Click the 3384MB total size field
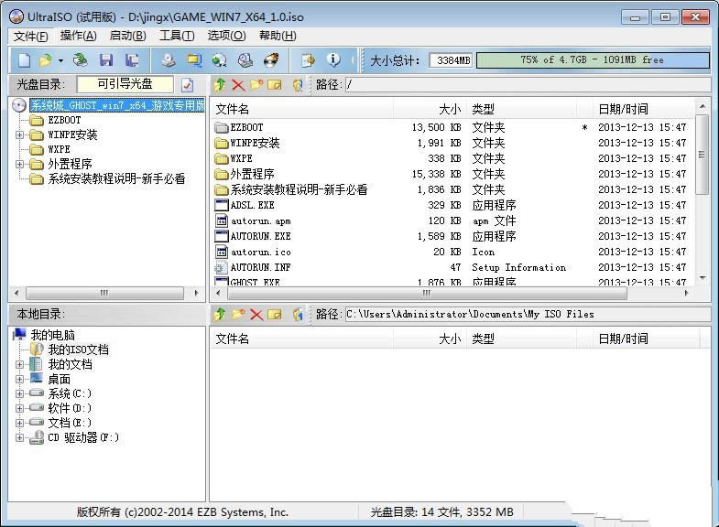This screenshot has width=719, height=527. point(451,60)
